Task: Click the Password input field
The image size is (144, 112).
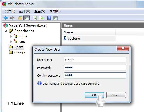Action: 95,68
